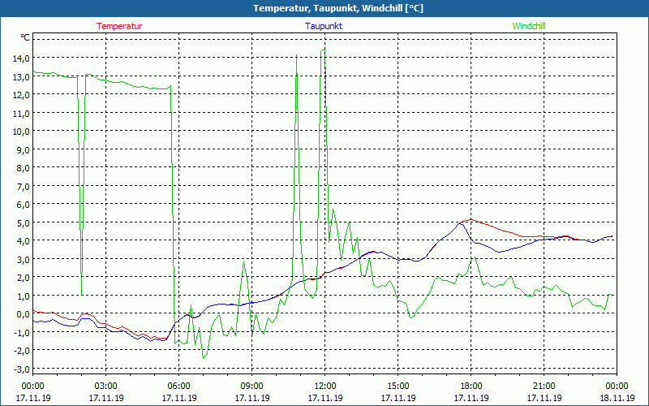Click the red Temperatur legend label
Viewport: 649px width, 406px height.
119,26
